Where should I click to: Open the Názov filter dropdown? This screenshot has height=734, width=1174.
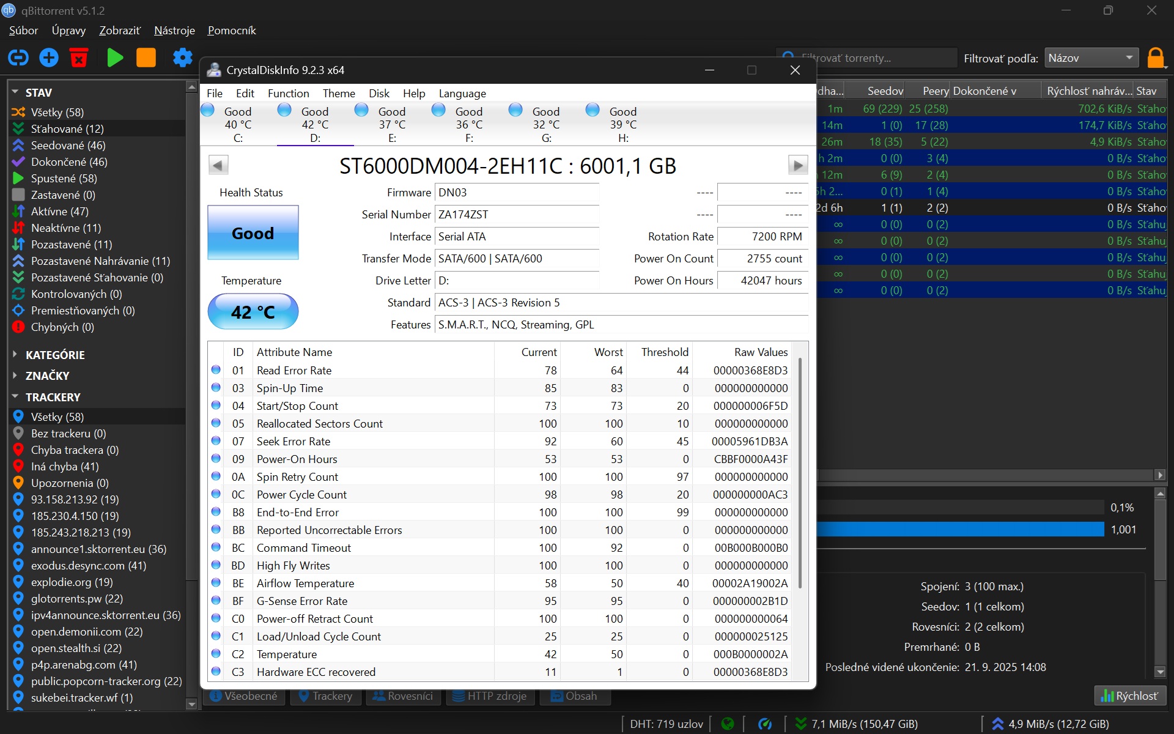[1091, 58]
